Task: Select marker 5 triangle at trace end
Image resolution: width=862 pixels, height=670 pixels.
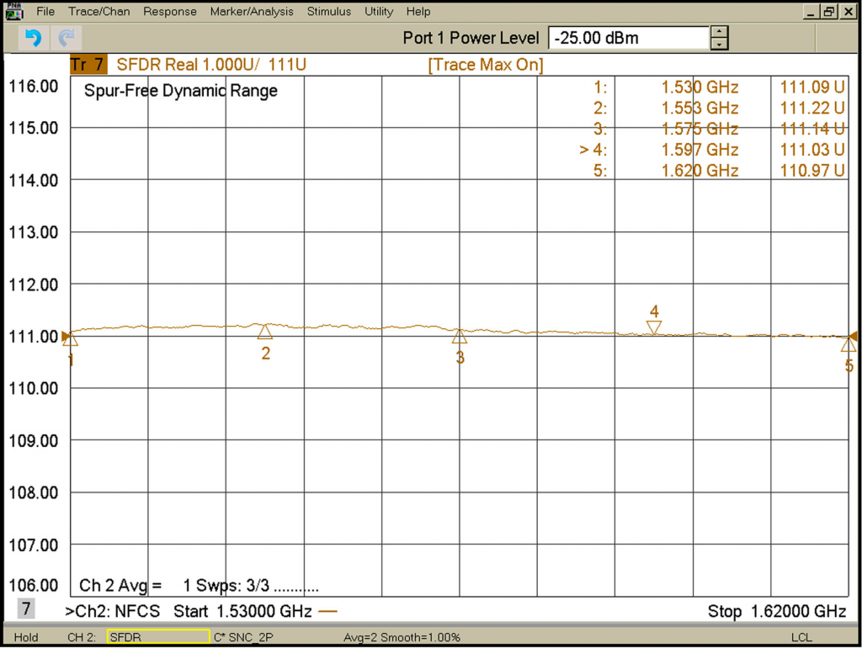Action: pyautogui.click(x=849, y=344)
